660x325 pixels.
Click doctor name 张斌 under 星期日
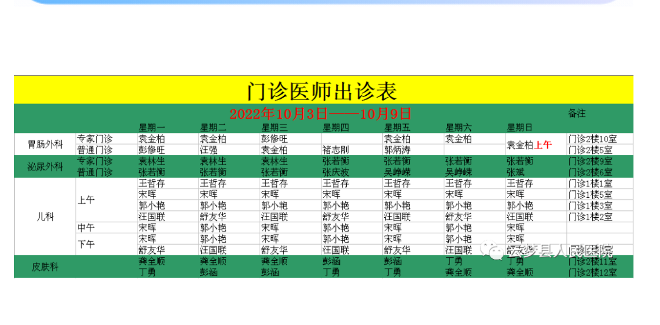(x=515, y=172)
